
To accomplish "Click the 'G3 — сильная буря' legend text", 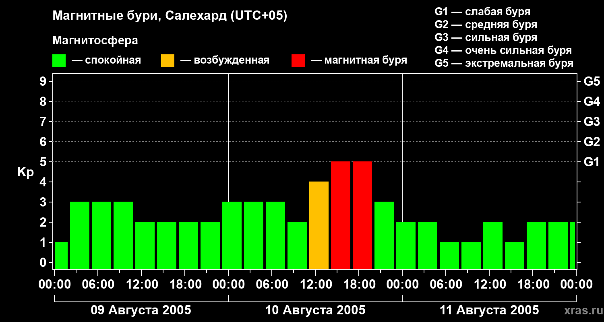I will 486,37.
